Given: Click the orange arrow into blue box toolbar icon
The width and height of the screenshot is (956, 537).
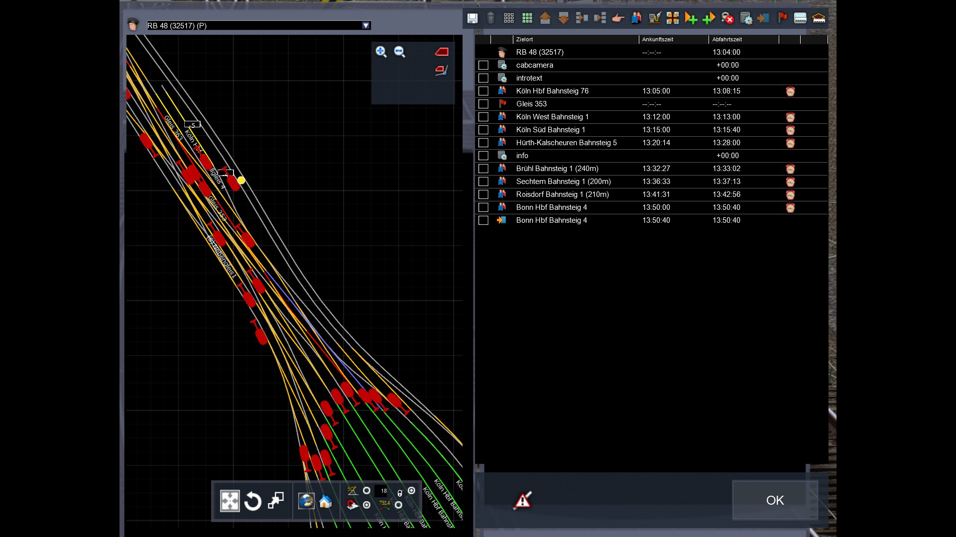Looking at the screenshot, I should pyautogui.click(x=763, y=18).
